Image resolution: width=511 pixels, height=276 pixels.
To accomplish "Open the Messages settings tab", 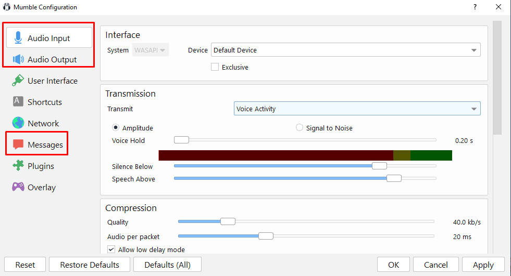I will pos(49,144).
